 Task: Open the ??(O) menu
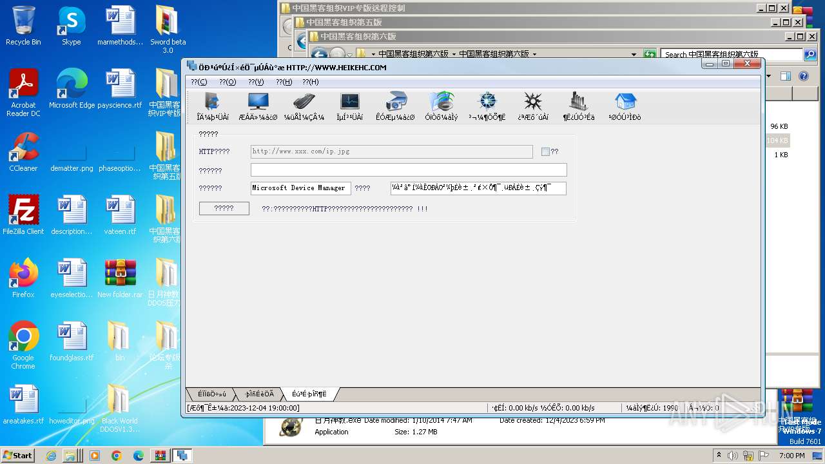tap(228, 82)
